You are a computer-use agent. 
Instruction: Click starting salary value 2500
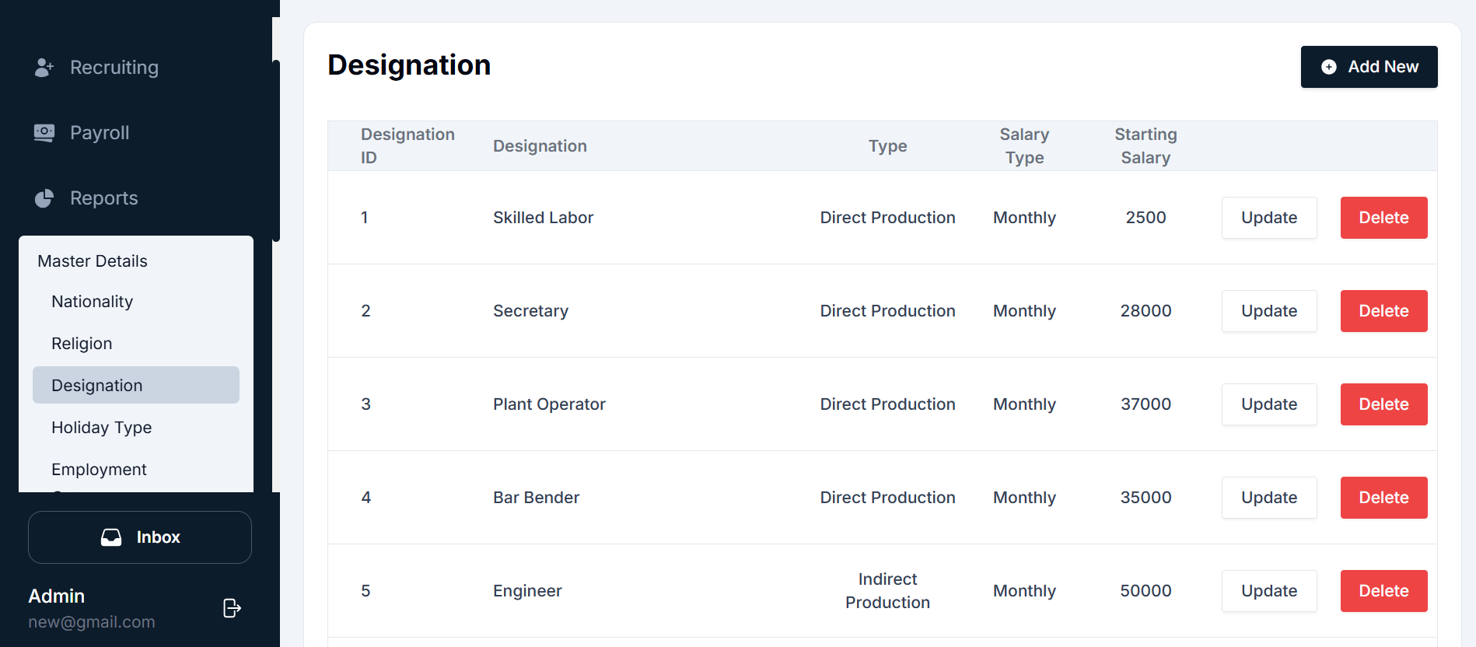[1145, 218]
